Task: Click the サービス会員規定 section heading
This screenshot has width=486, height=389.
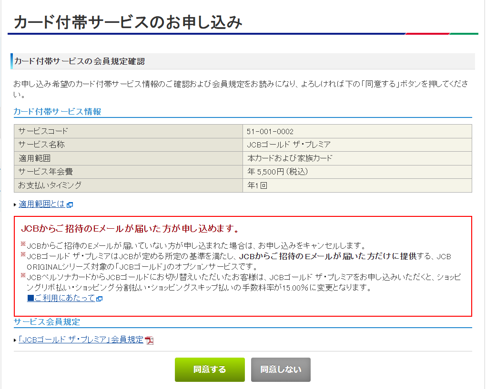Action: pyautogui.click(x=47, y=322)
